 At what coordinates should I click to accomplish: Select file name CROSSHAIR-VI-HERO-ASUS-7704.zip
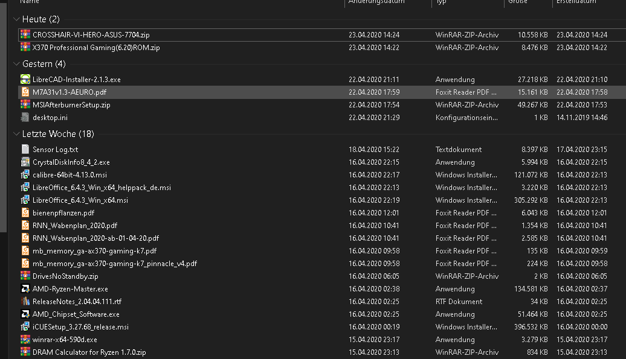pyautogui.click(x=91, y=35)
